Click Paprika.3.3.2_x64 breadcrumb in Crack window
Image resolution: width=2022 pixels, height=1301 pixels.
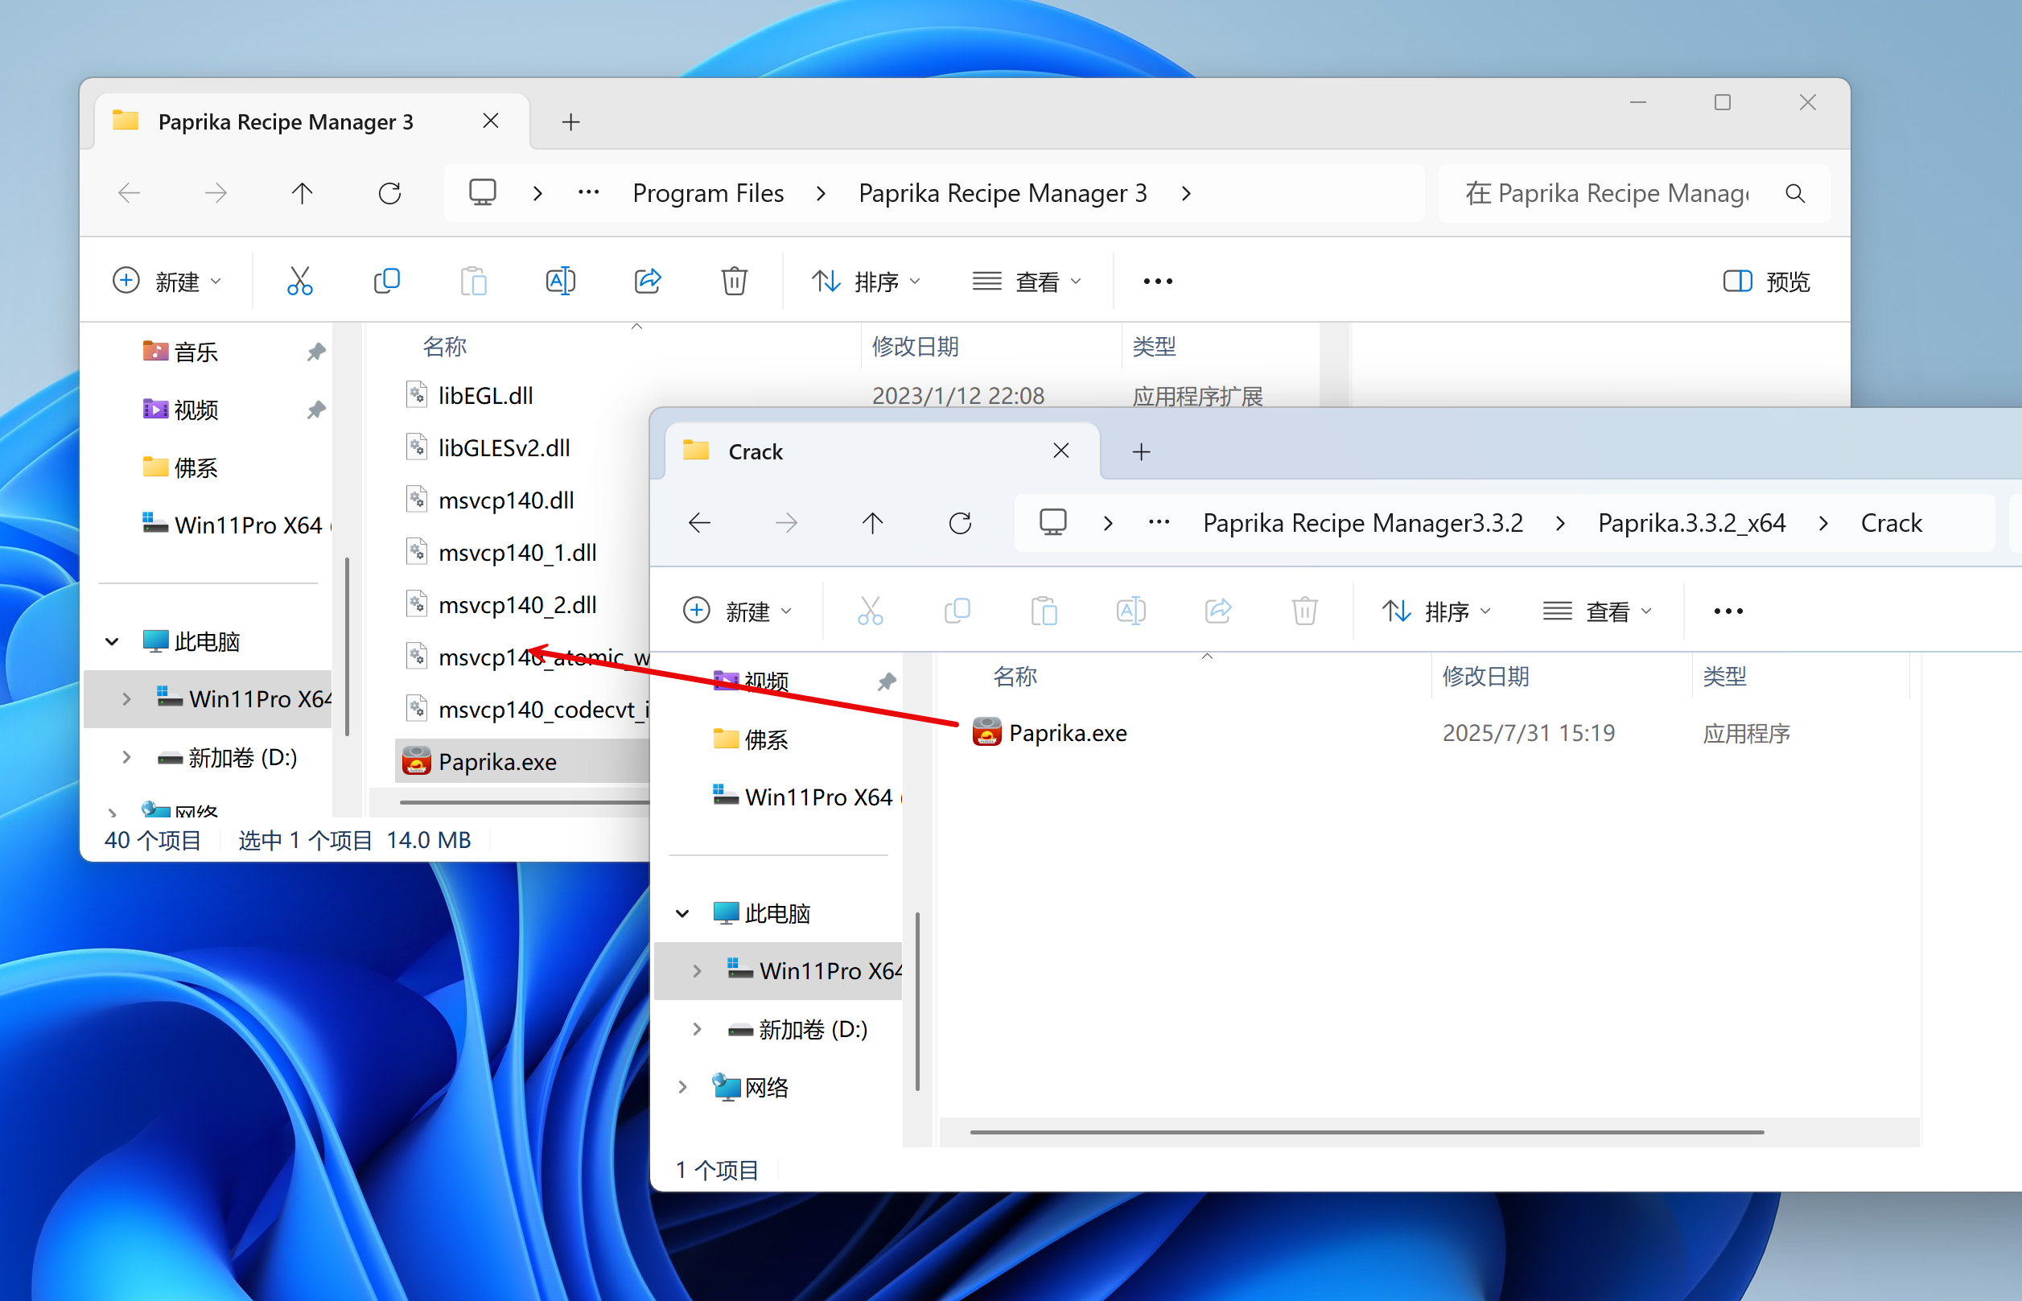pyautogui.click(x=1691, y=523)
